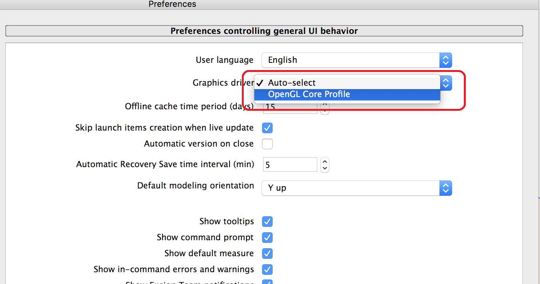Image resolution: width=540 pixels, height=284 pixels.
Task: Open Default modeling orientation dropdown
Action: tap(356, 188)
